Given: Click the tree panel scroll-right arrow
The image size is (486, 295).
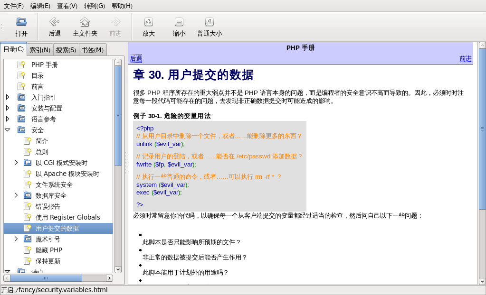Looking at the screenshot, I should (109, 278).
